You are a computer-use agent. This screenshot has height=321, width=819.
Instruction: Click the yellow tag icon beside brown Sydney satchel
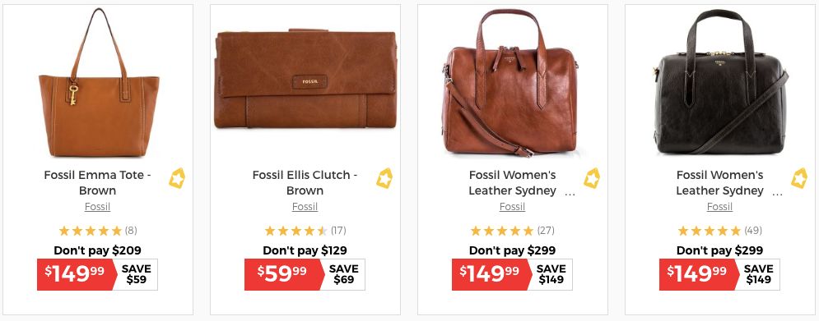[591, 178]
